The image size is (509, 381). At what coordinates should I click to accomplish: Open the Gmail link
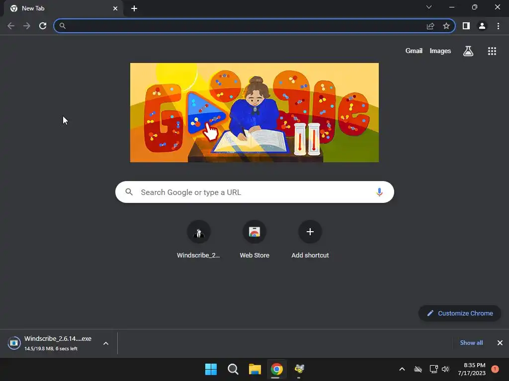414,51
